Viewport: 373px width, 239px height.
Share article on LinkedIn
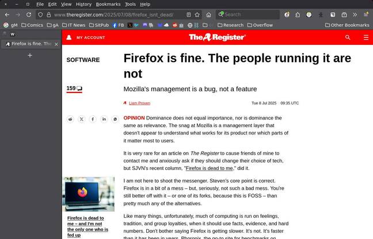[104, 119]
